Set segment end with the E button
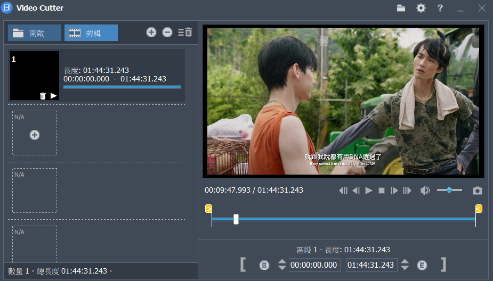 tap(422, 265)
